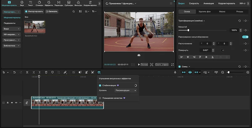This screenshot has height=128, width=252.
Task: Click the align top icon in alignment row
Action: click(x=200, y=57)
